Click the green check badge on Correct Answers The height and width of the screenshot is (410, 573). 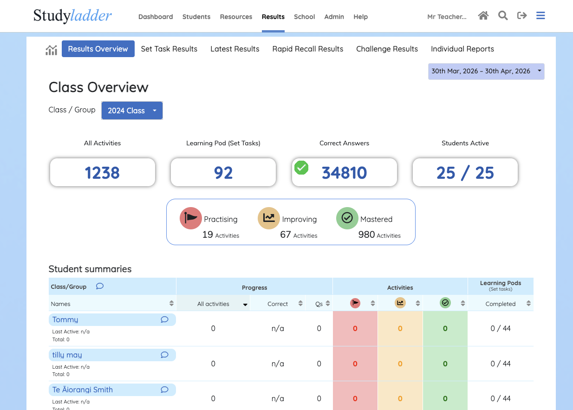[301, 167]
